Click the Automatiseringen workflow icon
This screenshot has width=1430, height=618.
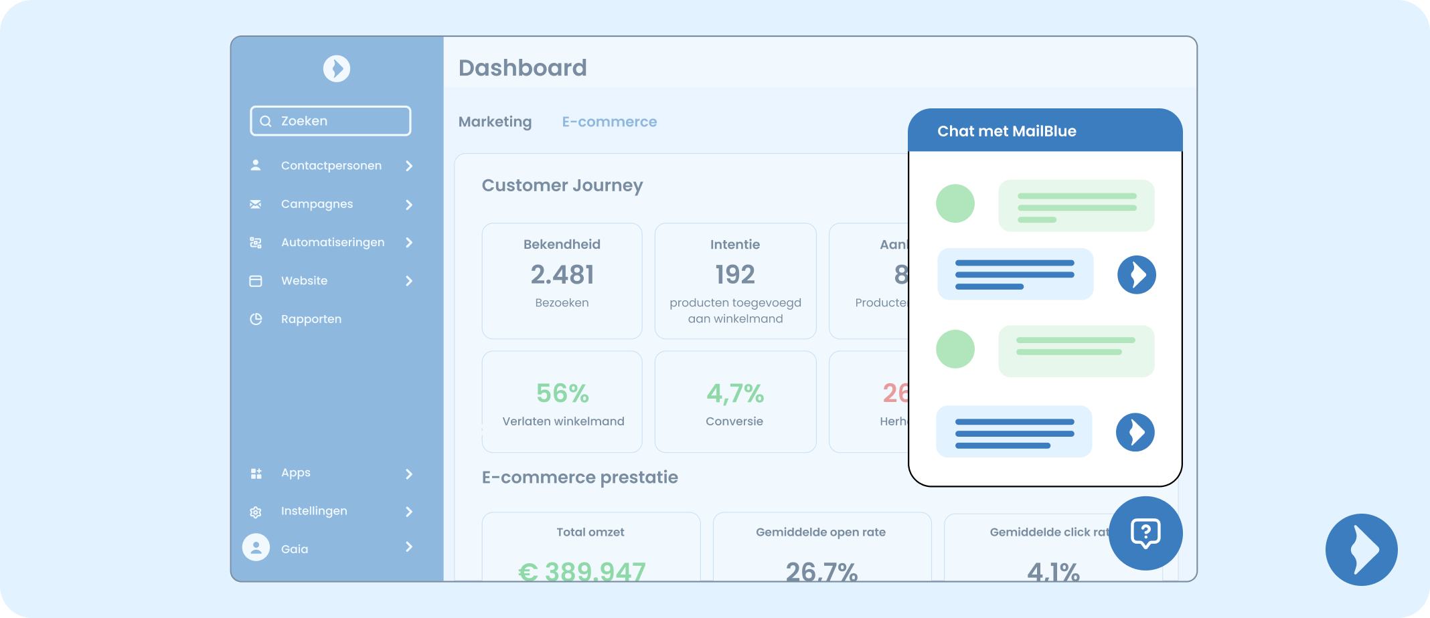tap(256, 242)
